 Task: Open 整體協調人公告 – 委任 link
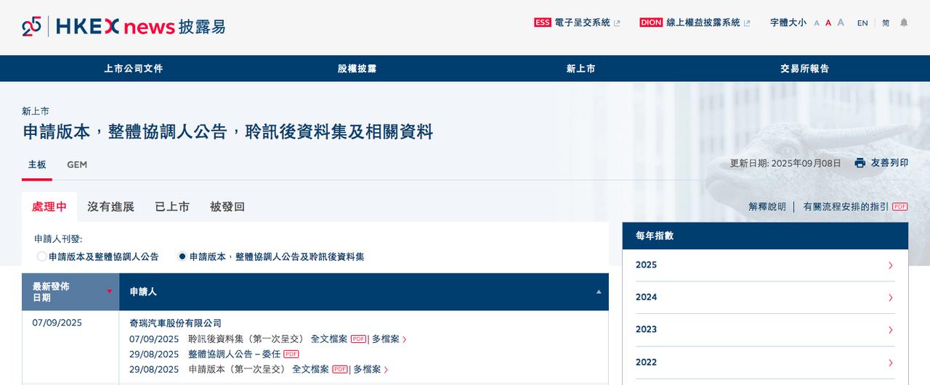(234, 354)
